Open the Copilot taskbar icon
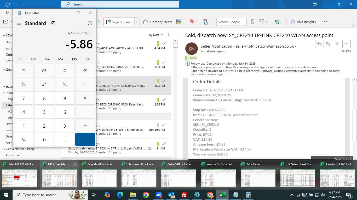The height and width of the screenshot is (200, 357). (107, 195)
